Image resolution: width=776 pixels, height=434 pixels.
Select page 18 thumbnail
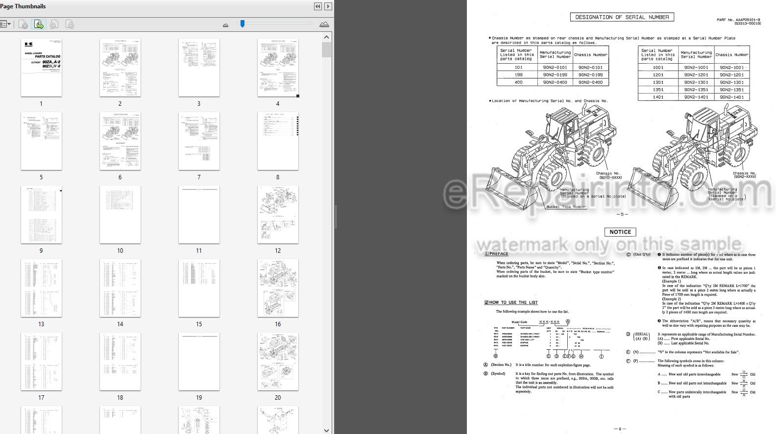pyautogui.click(x=120, y=362)
